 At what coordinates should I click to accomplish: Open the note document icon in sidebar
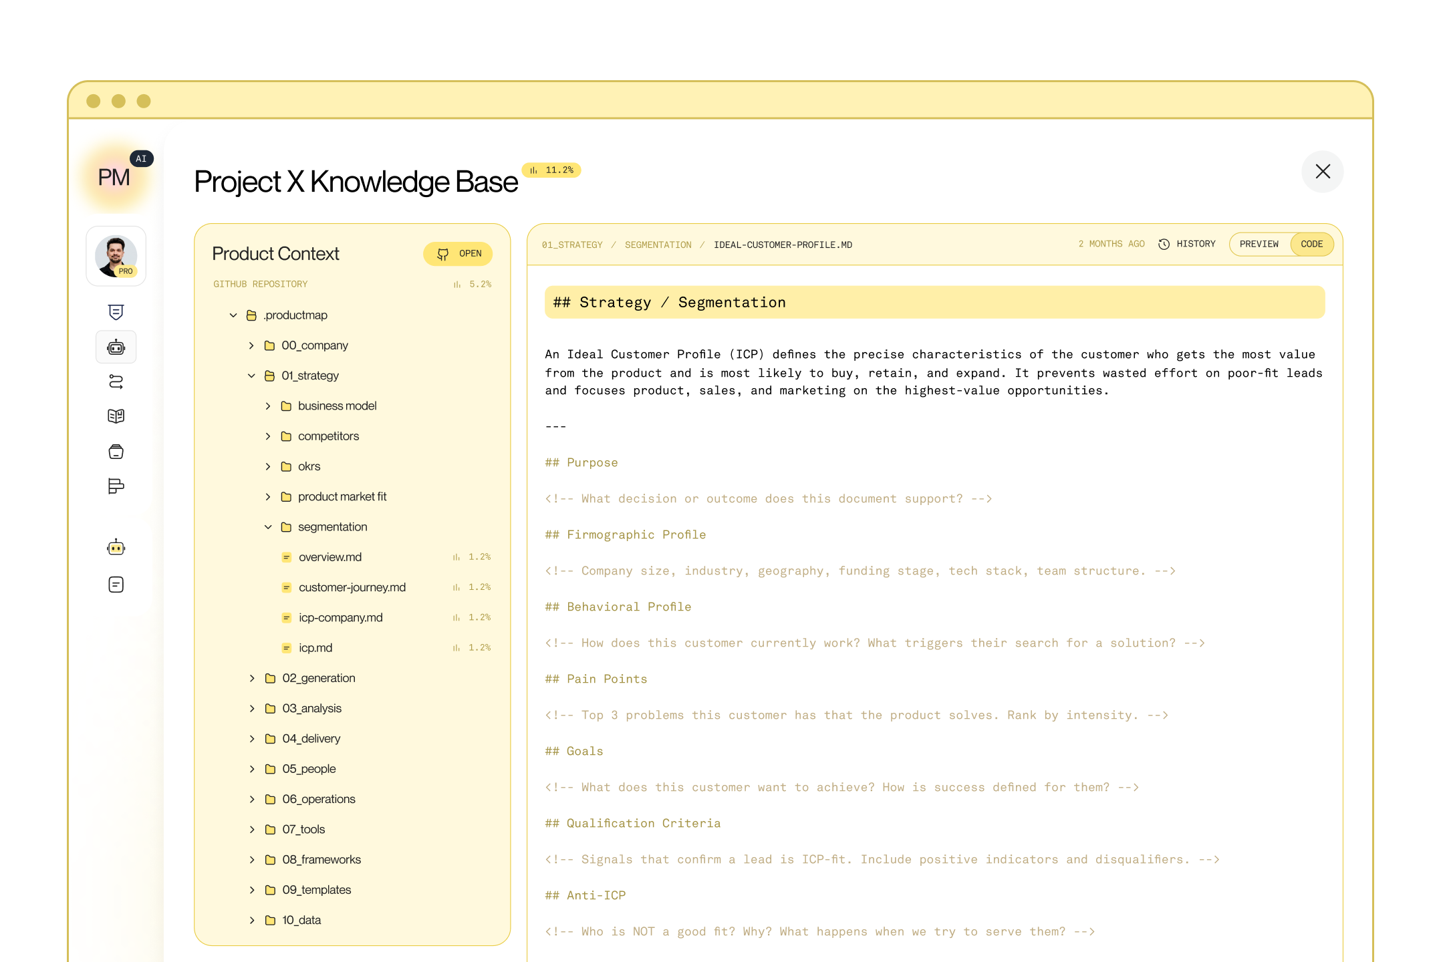[116, 585]
